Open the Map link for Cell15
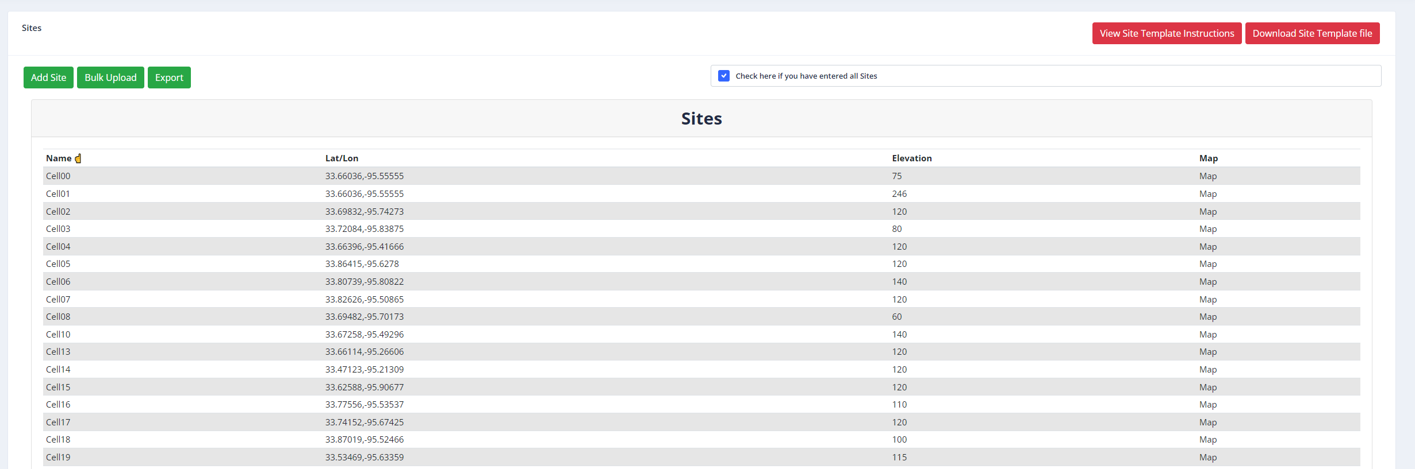The height and width of the screenshot is (469, 1415). pyautogui.click(x=1208, y=387)
